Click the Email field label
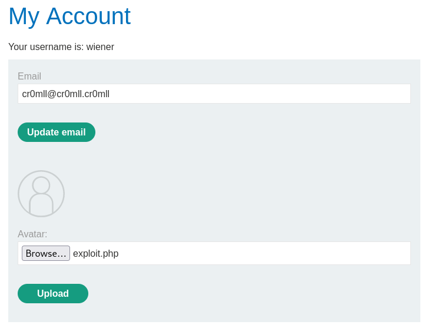Screen dimensions: 428x328 (29, 77)
